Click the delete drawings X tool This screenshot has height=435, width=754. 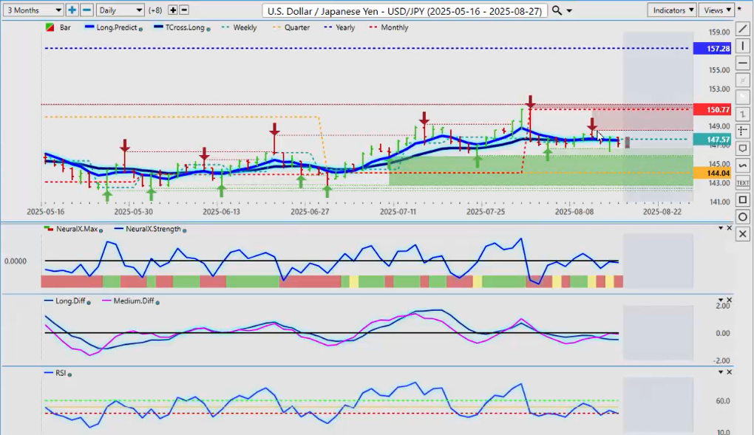(x=743, y=233)
